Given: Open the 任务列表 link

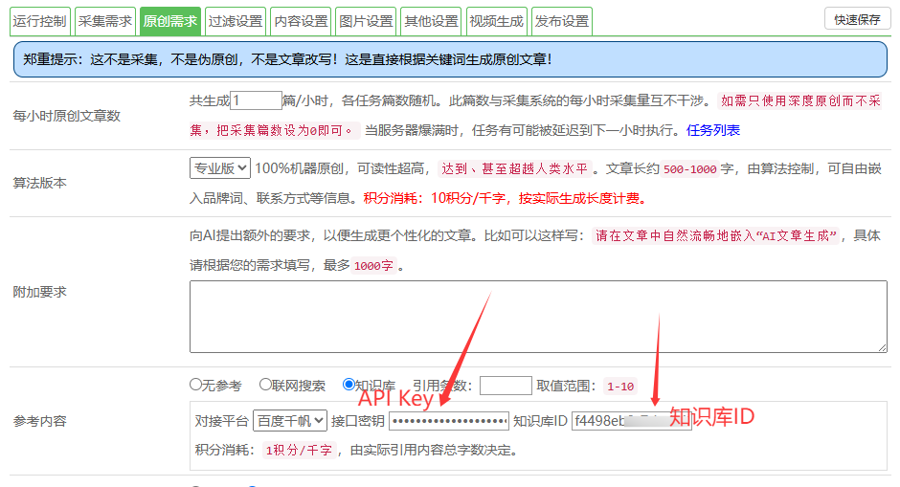Looking at the screenshot, I should (712, 130).
